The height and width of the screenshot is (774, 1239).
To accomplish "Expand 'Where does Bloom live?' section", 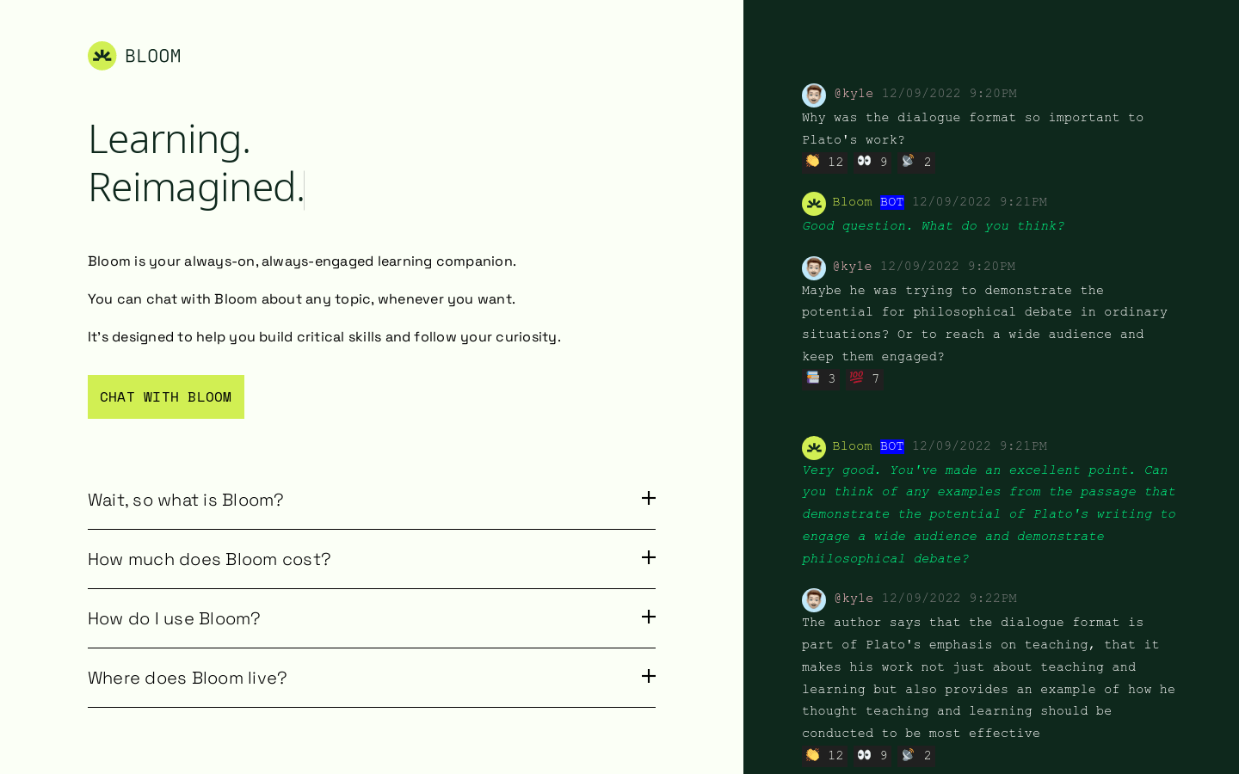I will 372,678.
